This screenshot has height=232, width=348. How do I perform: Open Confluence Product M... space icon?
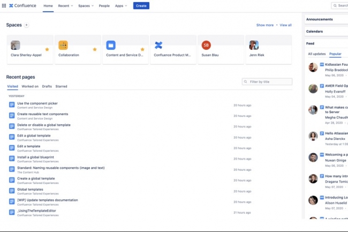pos(158,46)
